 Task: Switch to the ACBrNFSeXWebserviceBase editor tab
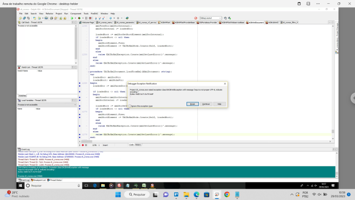[x=231, y=22]
